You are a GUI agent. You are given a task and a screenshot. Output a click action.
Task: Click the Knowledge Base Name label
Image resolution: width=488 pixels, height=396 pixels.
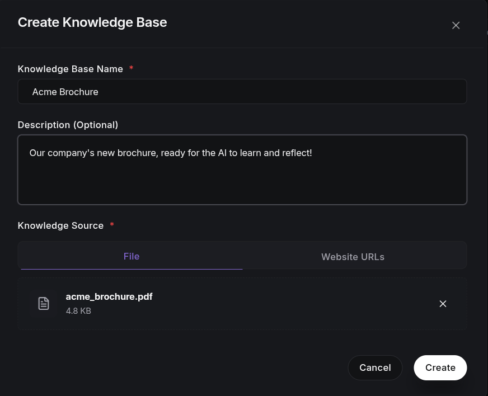[71, 69]
